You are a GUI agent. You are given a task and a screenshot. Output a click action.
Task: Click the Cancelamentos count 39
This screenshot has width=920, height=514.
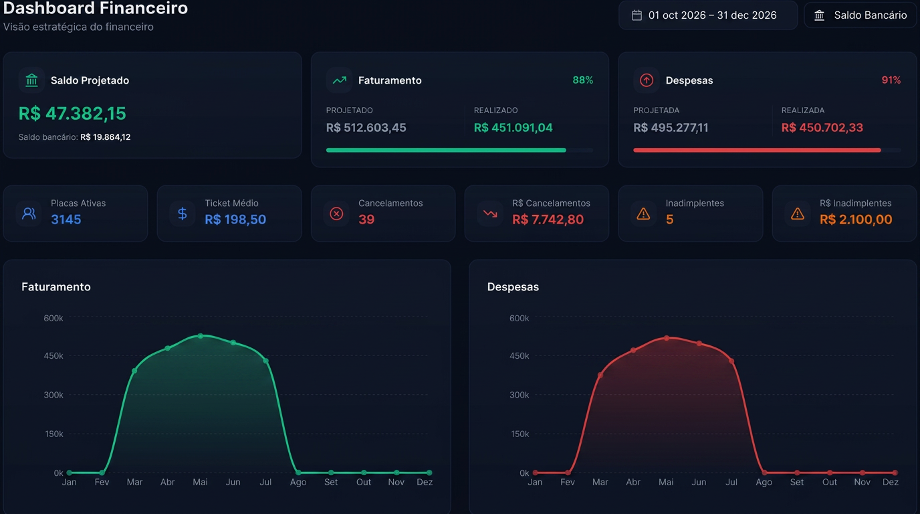366,220
